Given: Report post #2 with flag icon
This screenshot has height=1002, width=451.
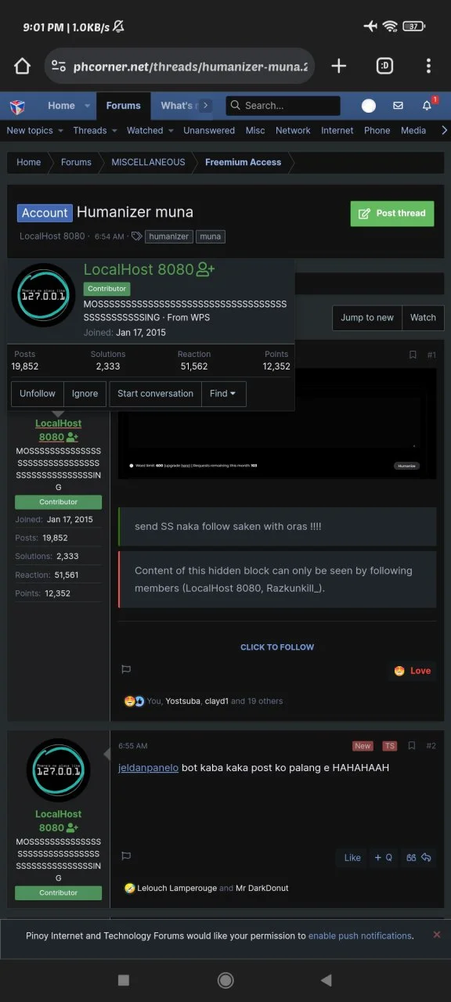Looking at the screenshot, I should coord(125,857).
